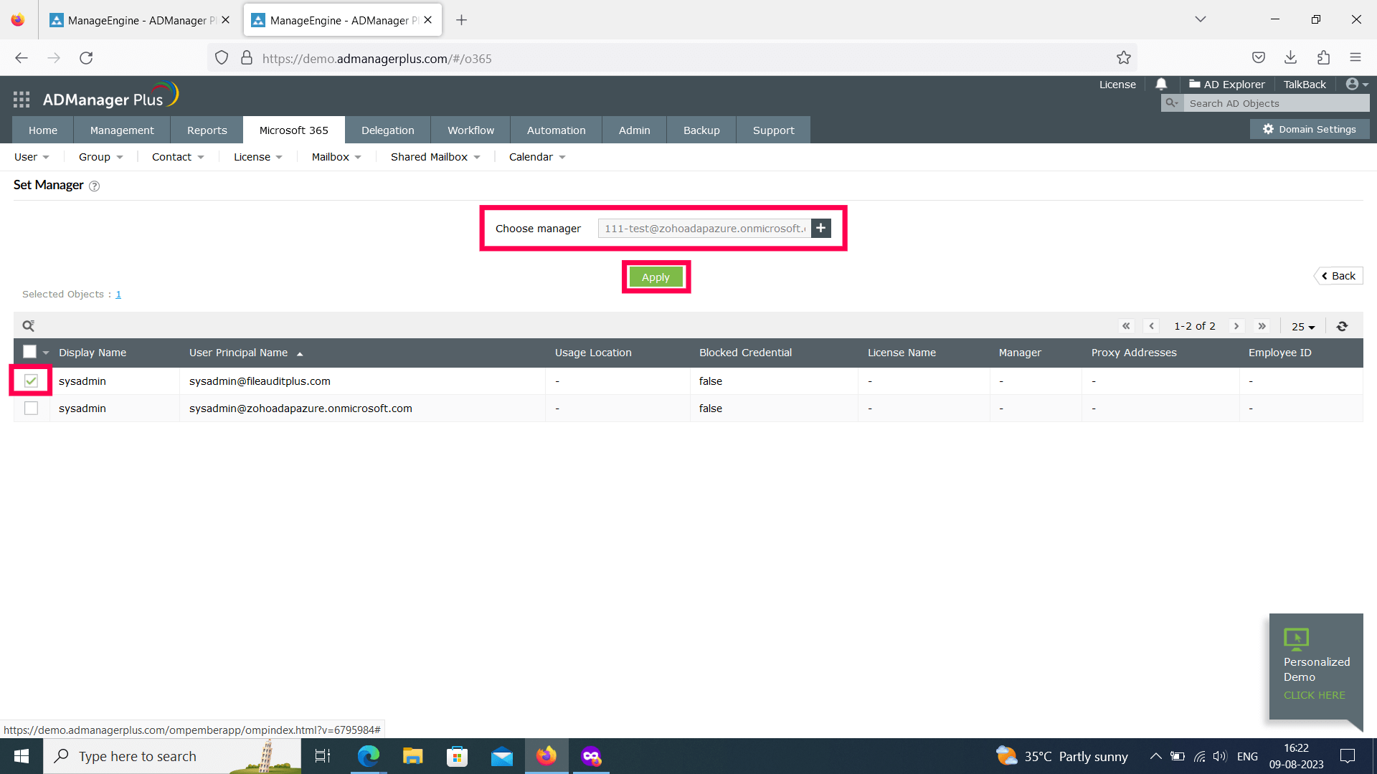This screenshot has height=774, width=1377.
Task: Expand the License submenu dropdown
Action: [x=258, y=157]
